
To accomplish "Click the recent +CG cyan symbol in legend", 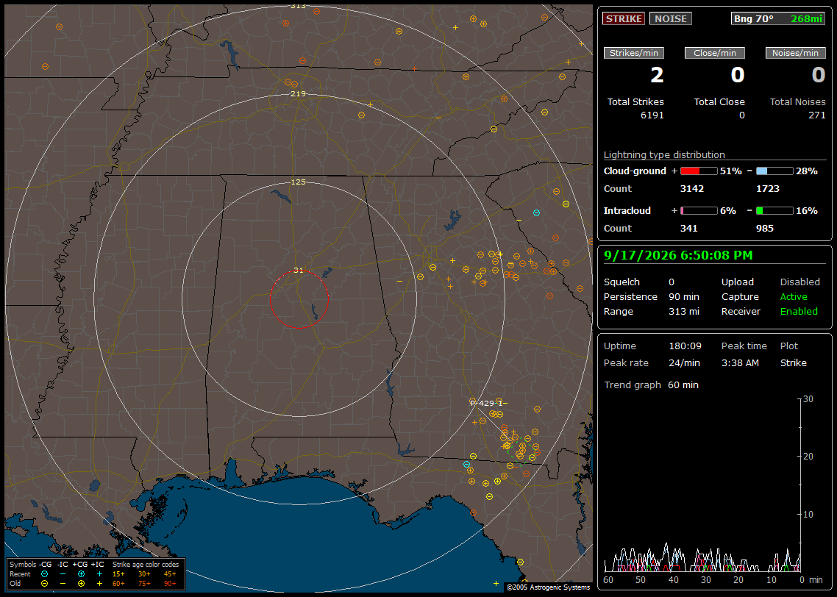I will (81, 574).
